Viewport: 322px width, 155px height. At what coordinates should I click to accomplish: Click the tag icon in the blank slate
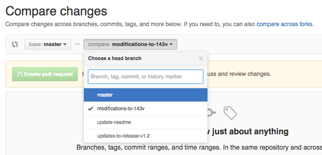(x=230, y=113)
